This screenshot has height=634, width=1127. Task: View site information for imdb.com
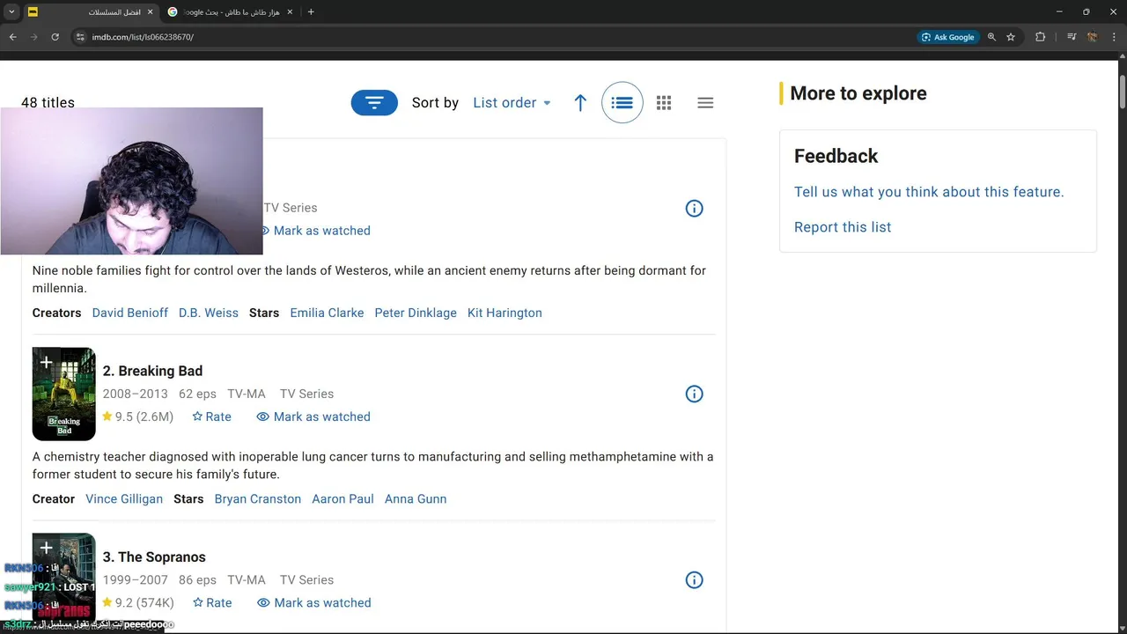(79, 37)
